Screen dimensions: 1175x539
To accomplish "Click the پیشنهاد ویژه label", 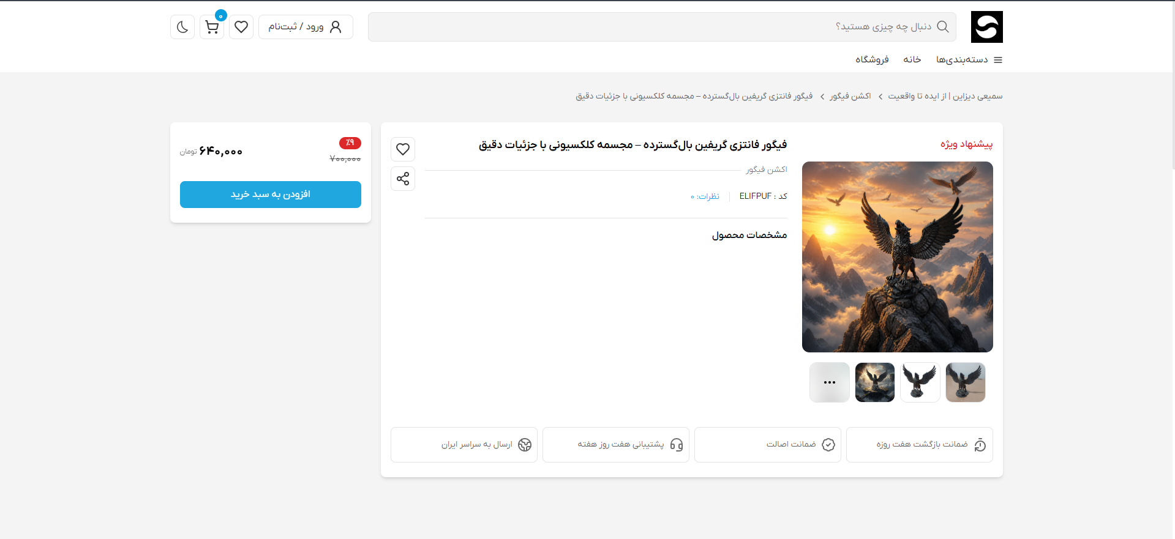I will tap(967, 144).
